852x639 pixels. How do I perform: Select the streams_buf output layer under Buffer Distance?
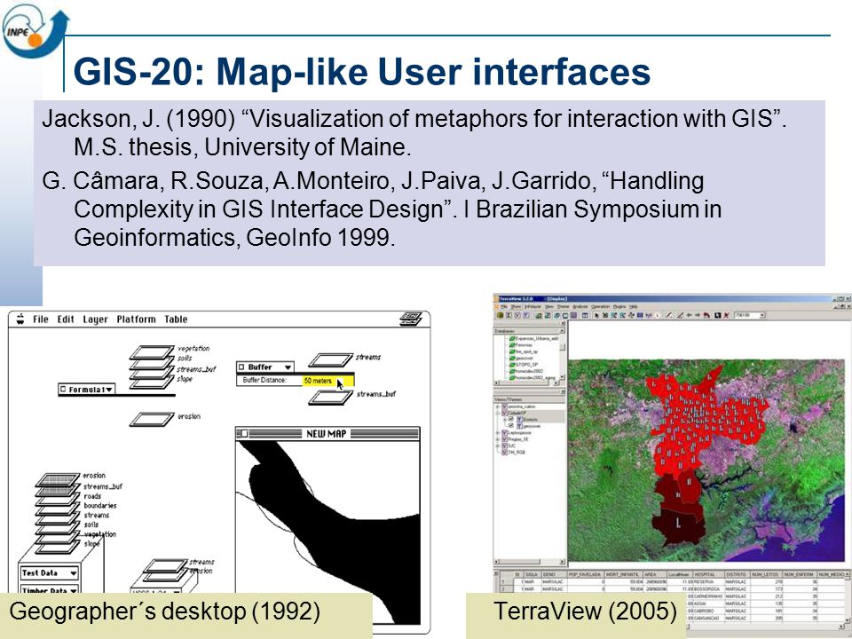pyautogui.click(x=330, y=398)
